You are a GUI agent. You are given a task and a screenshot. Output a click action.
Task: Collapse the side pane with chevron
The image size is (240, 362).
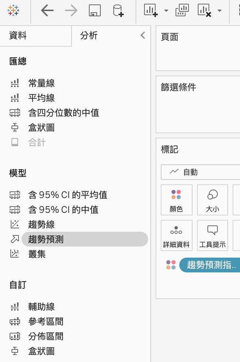(x=143, y=35)
